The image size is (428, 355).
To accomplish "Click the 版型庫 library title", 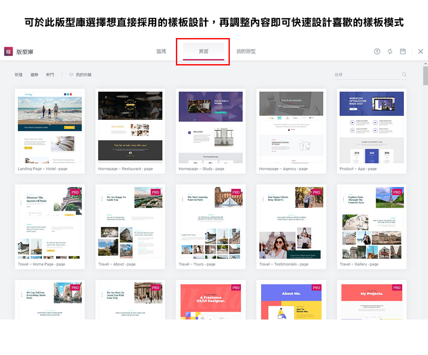I will 25,52.
